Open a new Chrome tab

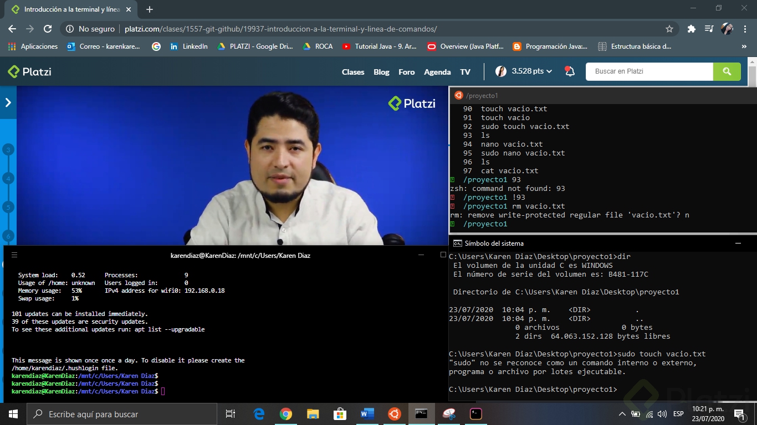tap(150, 9)
